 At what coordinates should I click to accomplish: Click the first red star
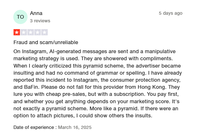pyautogui.click(x=17, y=32)
